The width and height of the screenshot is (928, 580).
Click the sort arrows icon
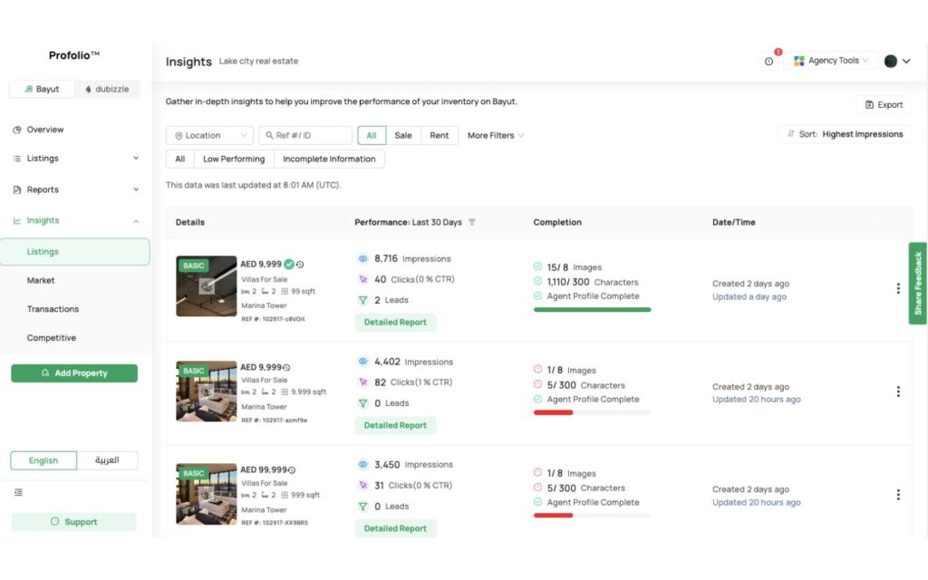[x=790, y=134]
